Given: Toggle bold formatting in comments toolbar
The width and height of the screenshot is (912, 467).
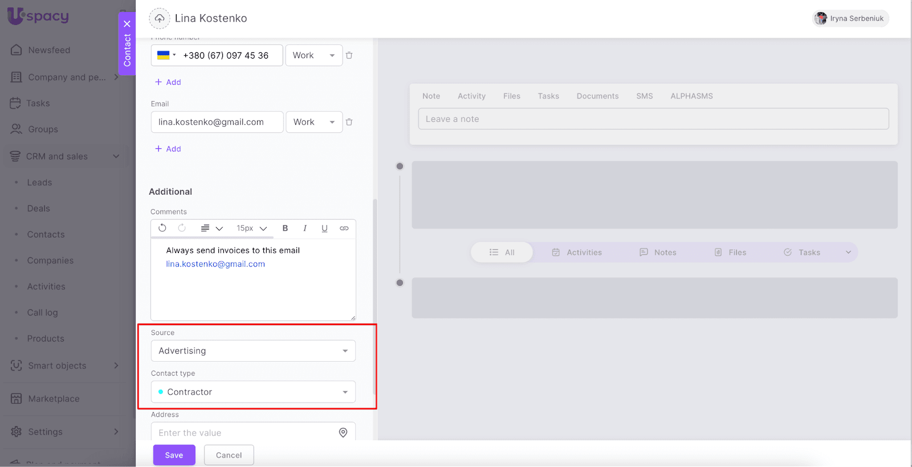Looking at the screenshot, I should coord(285,228).
